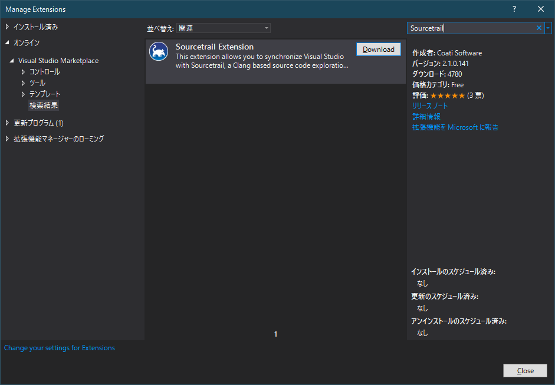Image resolution: width=555 pixels, height=385 pixels.
Task: Open the 並べ替え sort combo box
Action: coord(224,28)
